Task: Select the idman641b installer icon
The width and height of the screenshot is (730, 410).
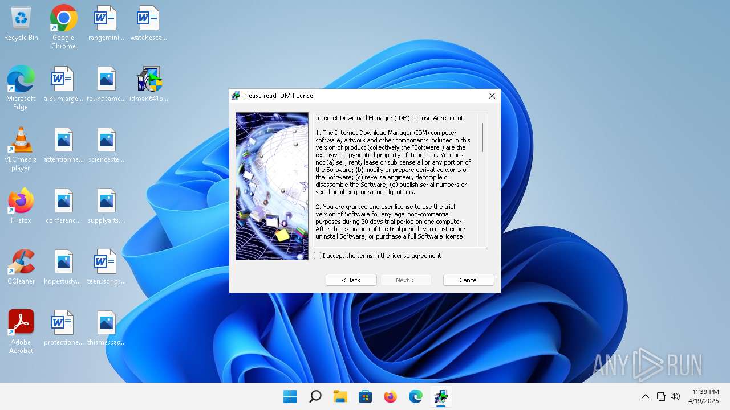Action: 148,85
